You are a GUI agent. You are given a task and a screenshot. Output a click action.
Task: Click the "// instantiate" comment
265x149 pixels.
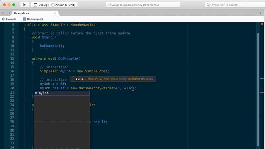point(54,67)
